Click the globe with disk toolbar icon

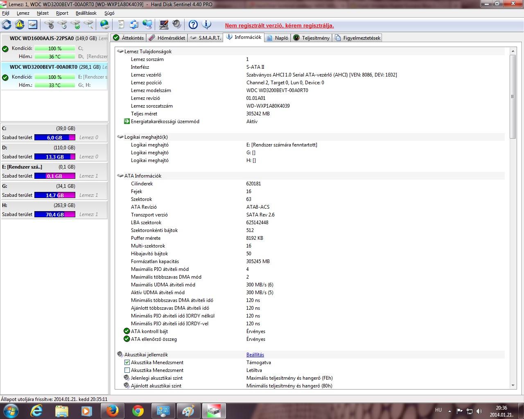[x=105, y=25]
